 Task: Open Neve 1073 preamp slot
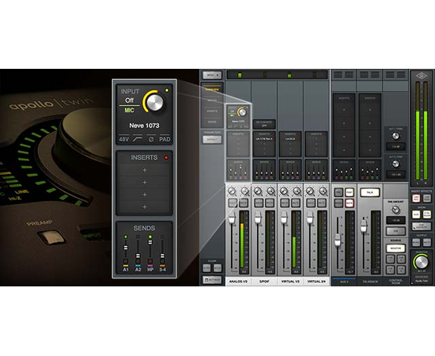click(x=238, y=121)
